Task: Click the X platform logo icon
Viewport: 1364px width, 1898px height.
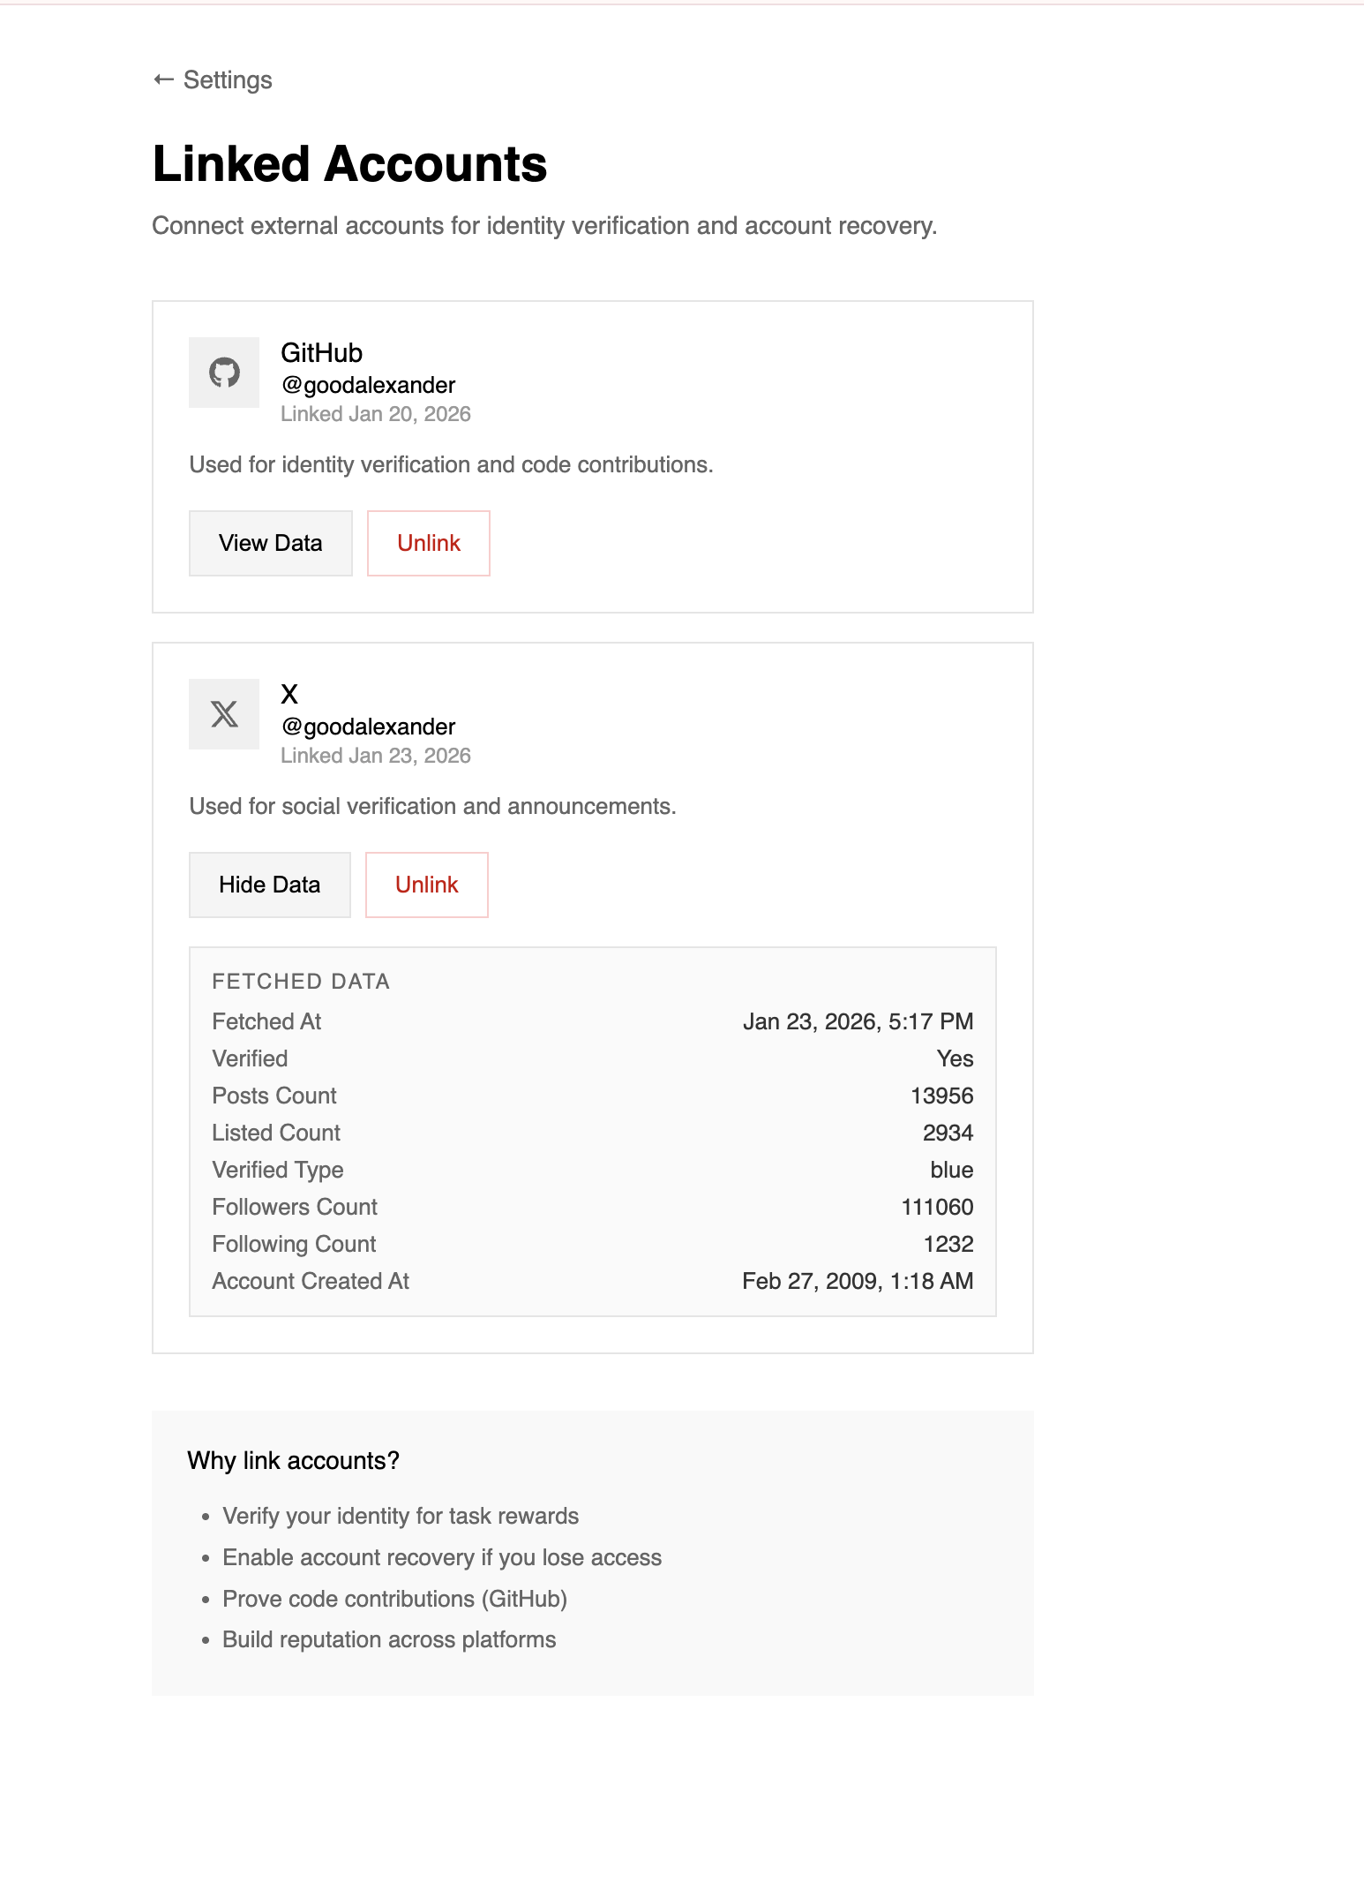Action: point(223,715)
